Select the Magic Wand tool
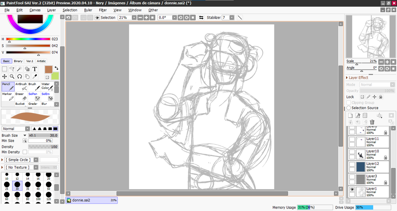The image size is (397, 211). (20, 69)
